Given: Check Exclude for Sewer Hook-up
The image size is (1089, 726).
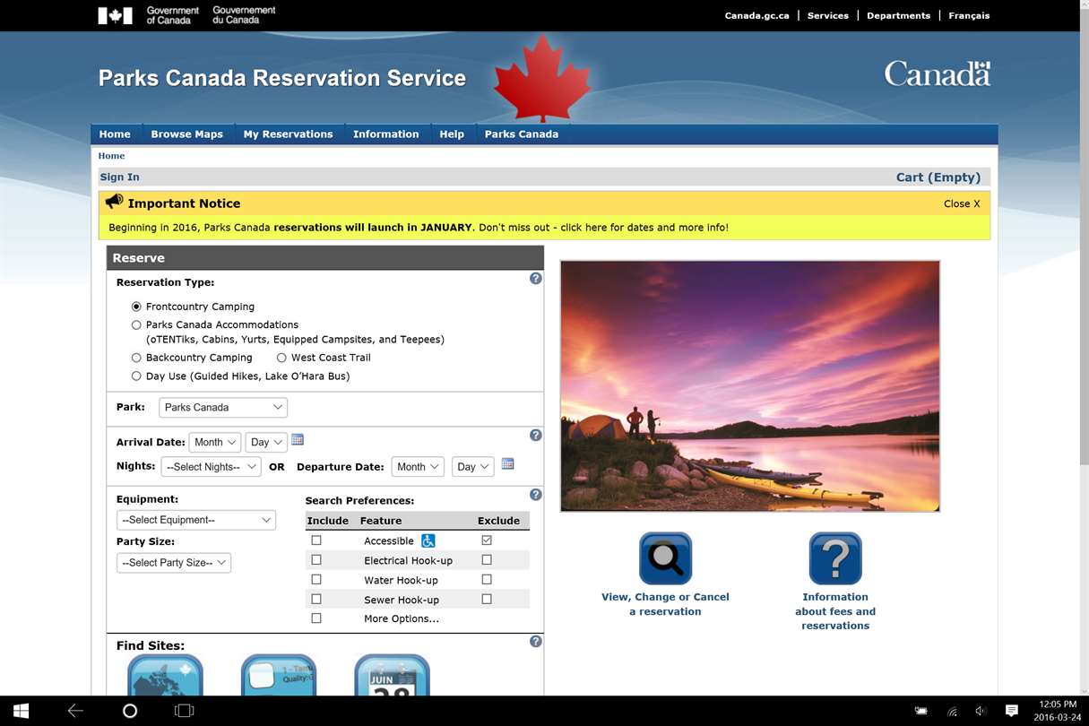Looking at the screenshot, I should (487, 599).
